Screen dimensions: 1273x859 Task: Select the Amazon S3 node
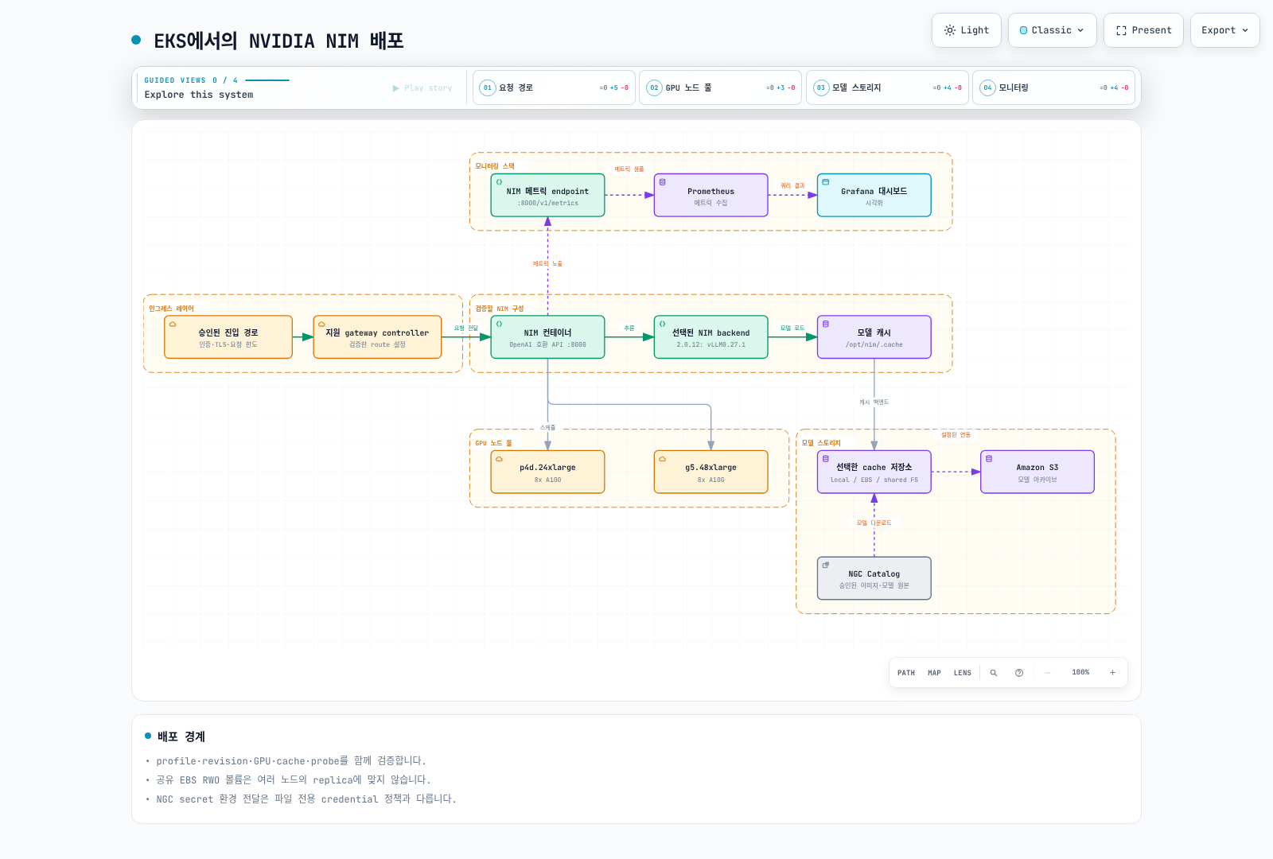1037,472
